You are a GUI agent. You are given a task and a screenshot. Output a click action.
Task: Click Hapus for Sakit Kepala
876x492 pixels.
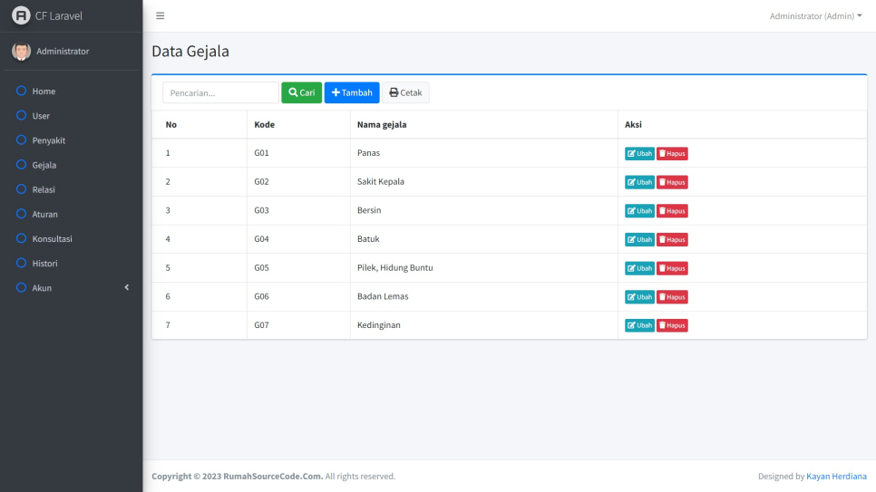[x=672, y=182]
